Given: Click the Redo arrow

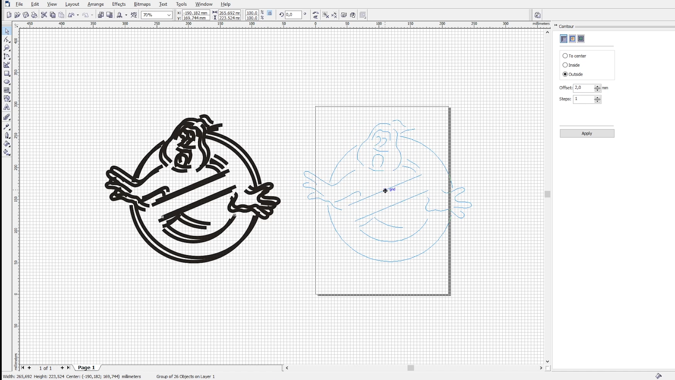Looking at the screenshot, I should point(85,15).
